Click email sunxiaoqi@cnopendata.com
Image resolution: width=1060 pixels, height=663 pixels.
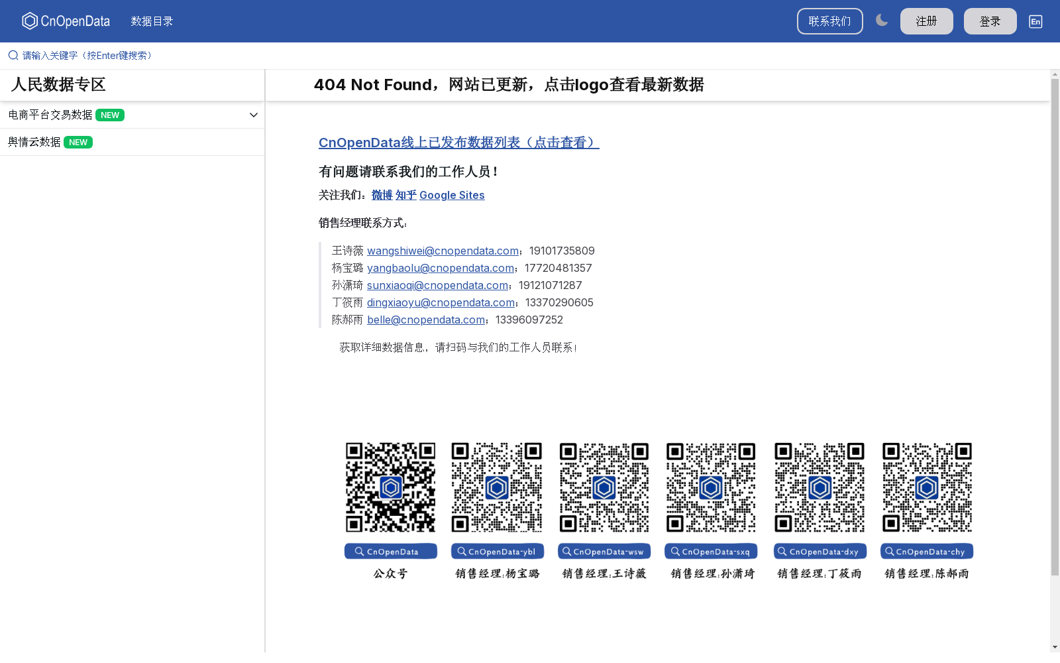point(437,285)
